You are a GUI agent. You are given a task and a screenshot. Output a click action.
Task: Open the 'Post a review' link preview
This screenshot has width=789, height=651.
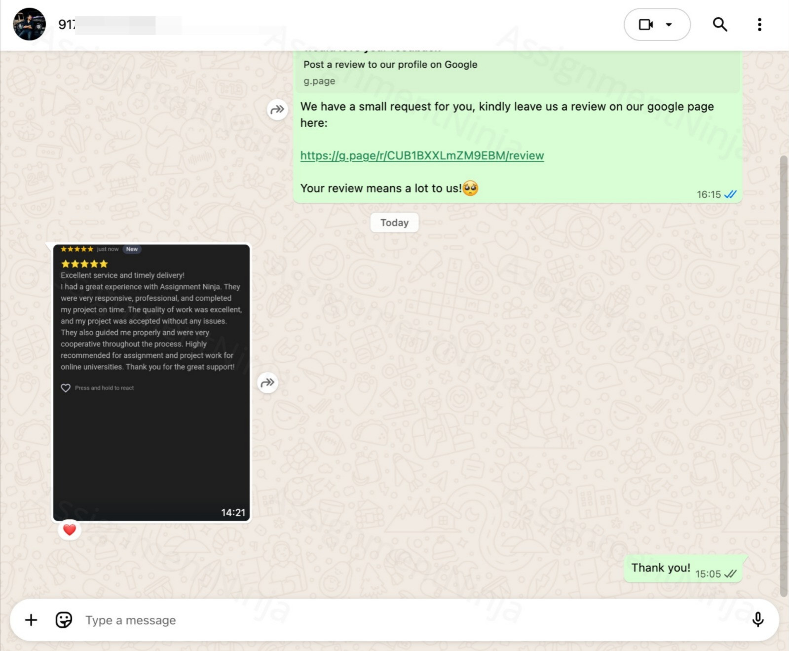pyautogui.click(x=518, y=72)
